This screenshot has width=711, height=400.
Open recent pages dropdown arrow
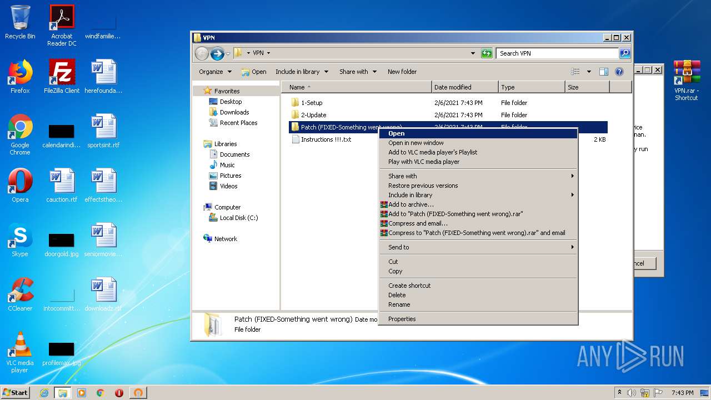tap(228, 54)
